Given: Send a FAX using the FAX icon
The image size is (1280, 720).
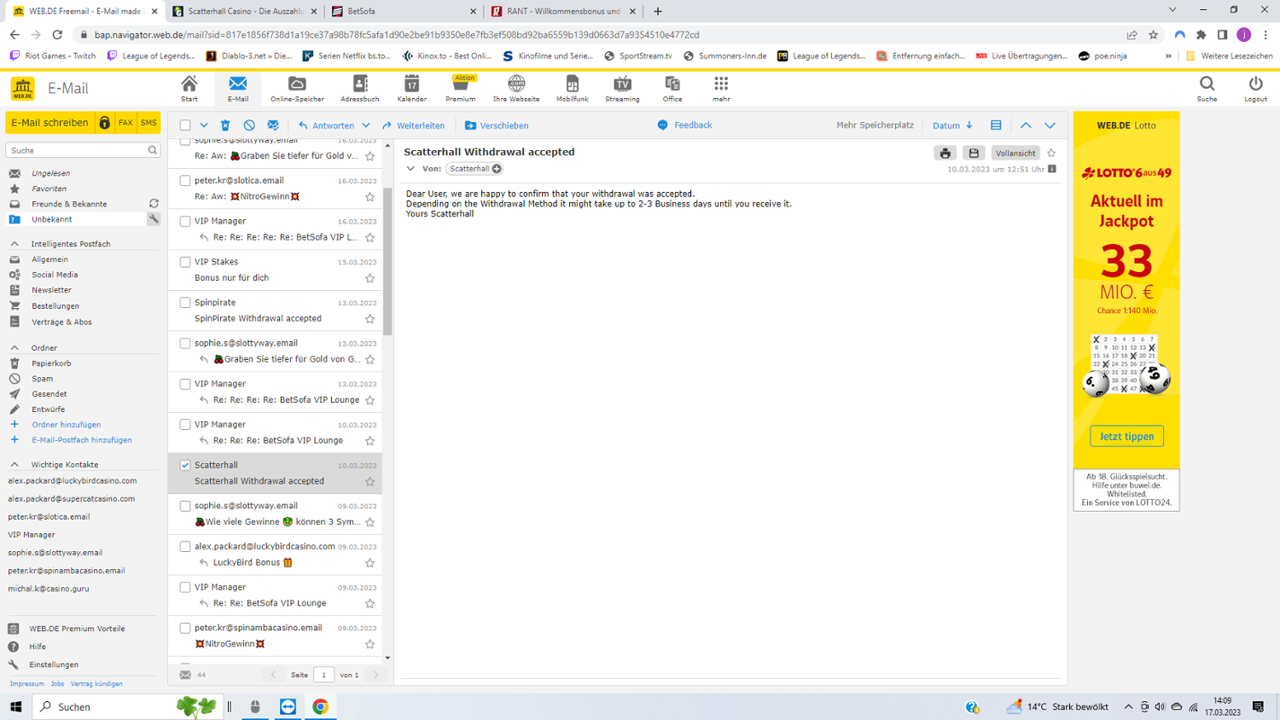Looking at the screenshot, I should point(125,123).
